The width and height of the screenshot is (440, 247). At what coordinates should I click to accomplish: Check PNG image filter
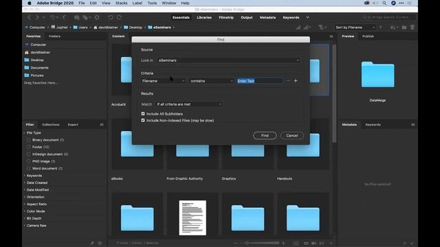tap(29, 161)
